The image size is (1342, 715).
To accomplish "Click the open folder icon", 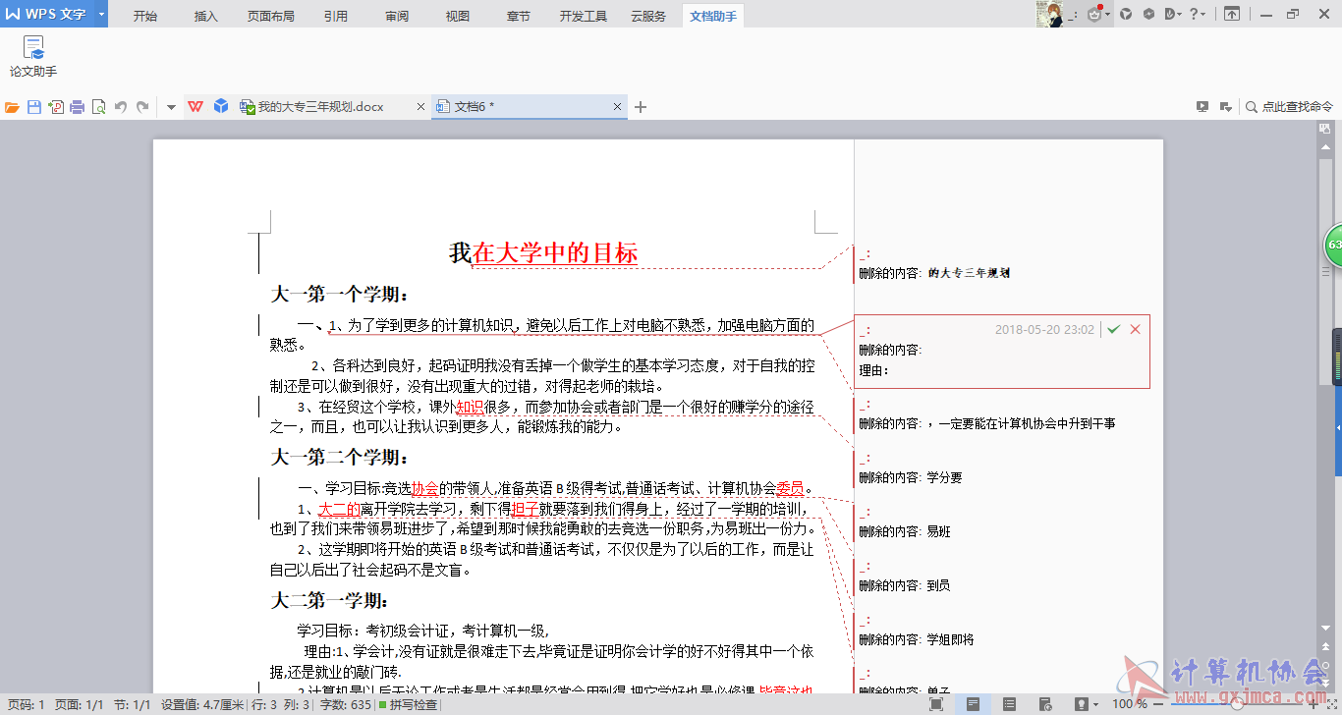I will tap(12, 107).
